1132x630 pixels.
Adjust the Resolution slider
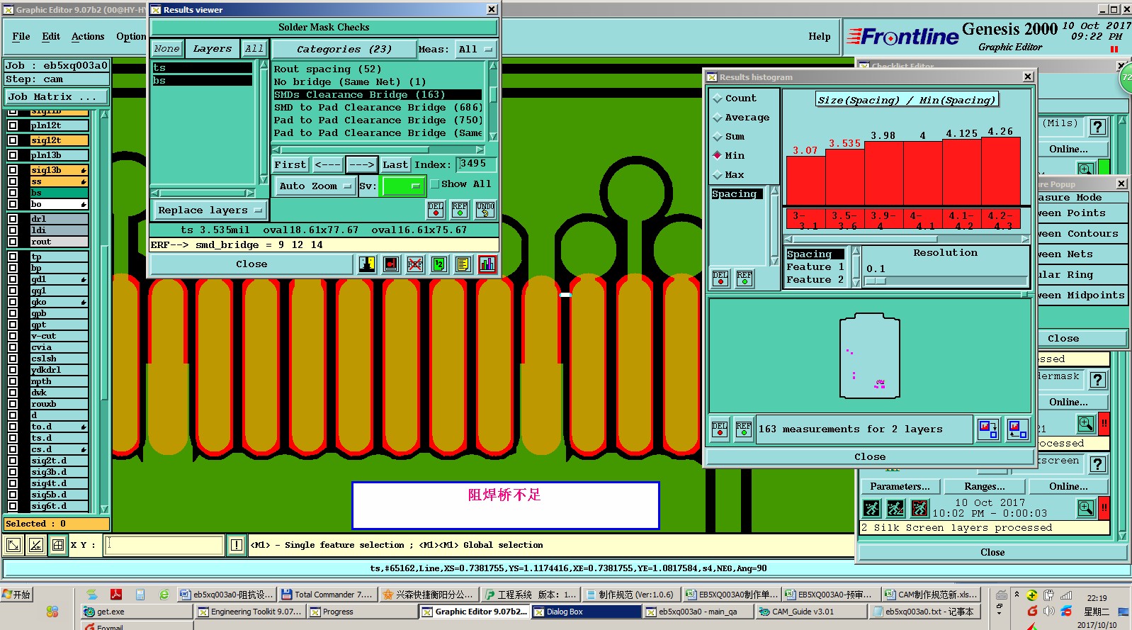(876, 281)
